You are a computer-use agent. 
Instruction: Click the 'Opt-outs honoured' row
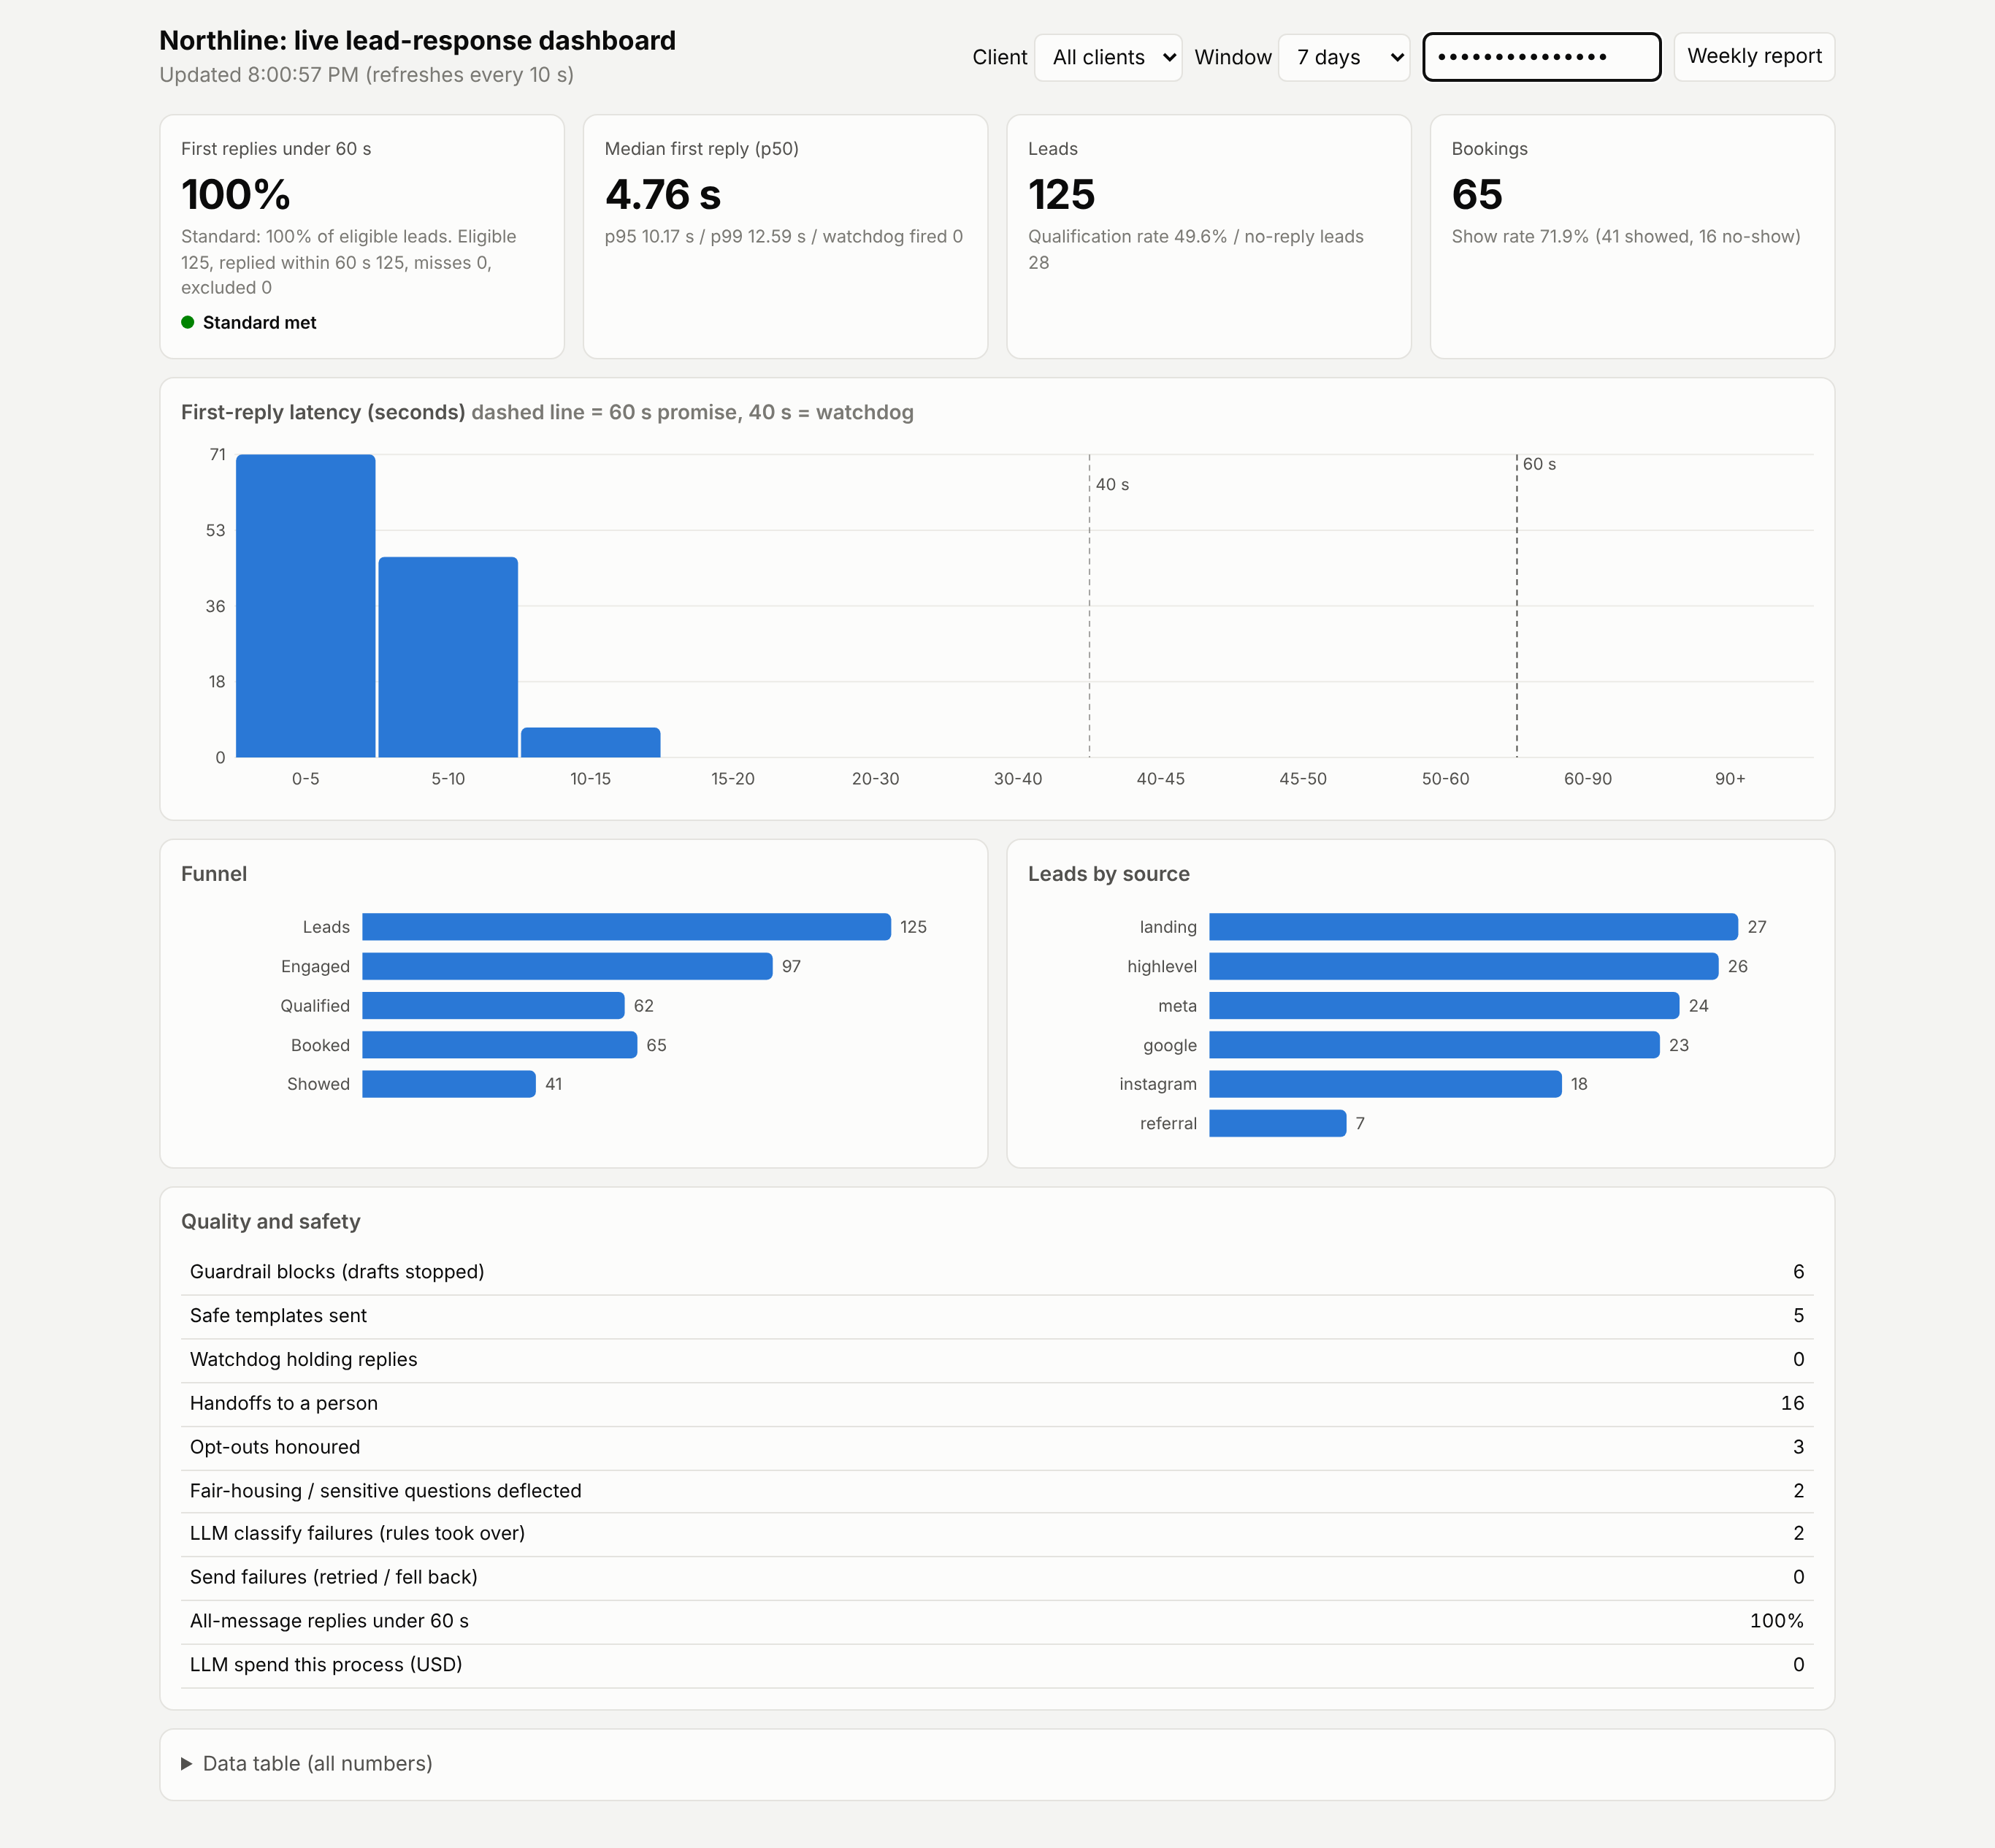click(x=997, y=1447)
